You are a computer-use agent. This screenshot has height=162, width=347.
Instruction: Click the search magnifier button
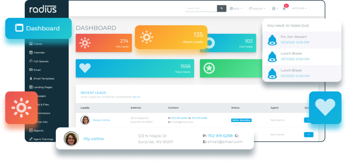click(222, 8)
